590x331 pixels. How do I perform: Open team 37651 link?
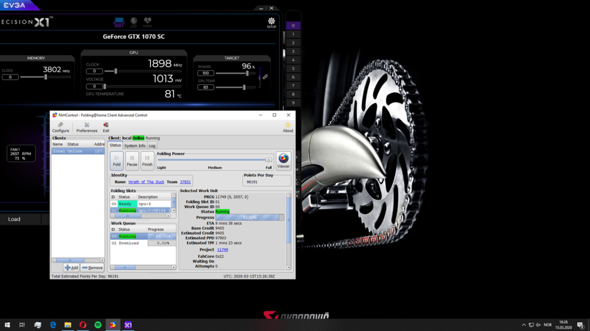pos(185,182)
